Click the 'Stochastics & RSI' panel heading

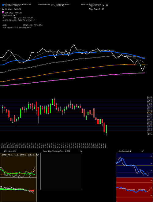(x=131, y=151)
